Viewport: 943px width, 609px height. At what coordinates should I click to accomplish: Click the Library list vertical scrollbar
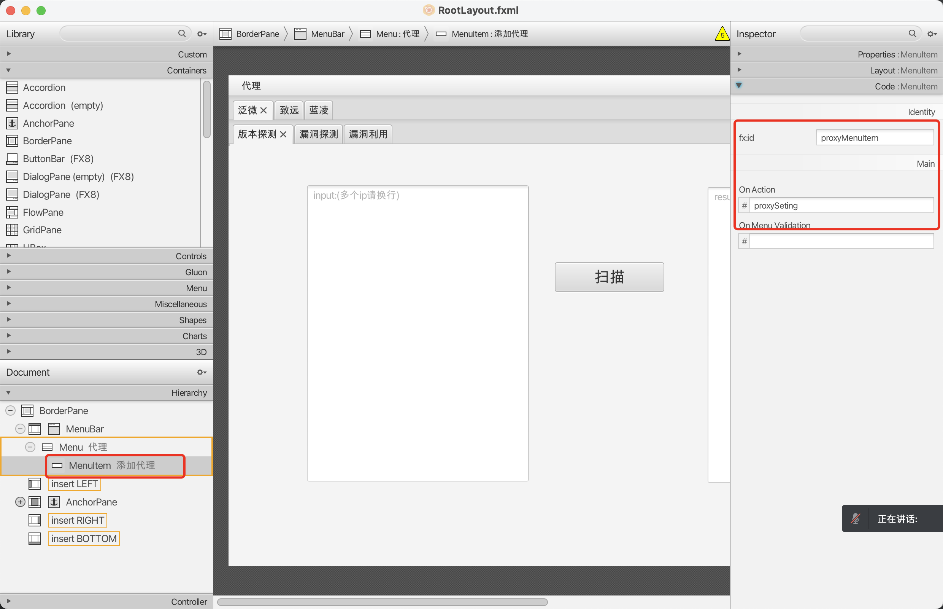click(206, 109)
